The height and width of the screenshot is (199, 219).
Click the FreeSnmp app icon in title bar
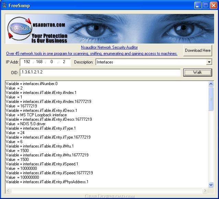(x=4, y=5)
